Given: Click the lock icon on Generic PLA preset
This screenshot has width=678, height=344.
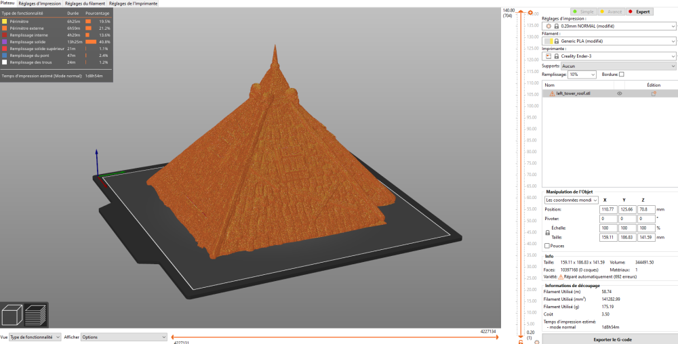Looking at the screenshot, I should (x=557, y=41).
